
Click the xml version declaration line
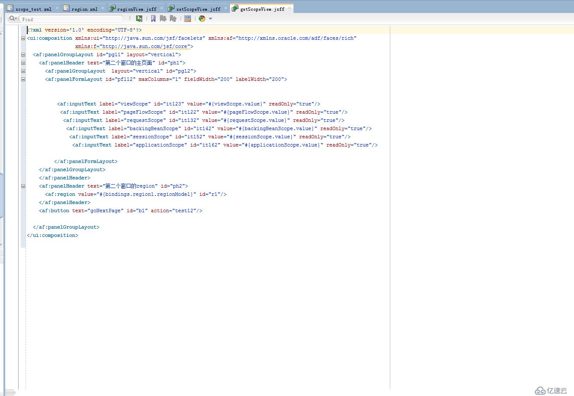pos(84,30)
